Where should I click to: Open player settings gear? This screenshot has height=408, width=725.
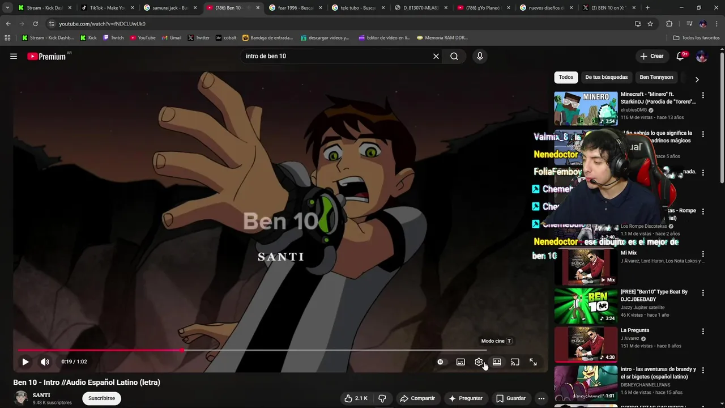479,362
